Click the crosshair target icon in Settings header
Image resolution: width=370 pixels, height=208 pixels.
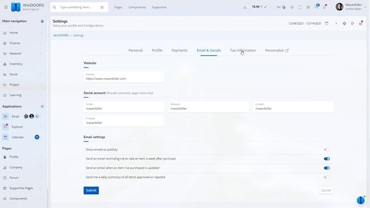(x=345, y=23)
